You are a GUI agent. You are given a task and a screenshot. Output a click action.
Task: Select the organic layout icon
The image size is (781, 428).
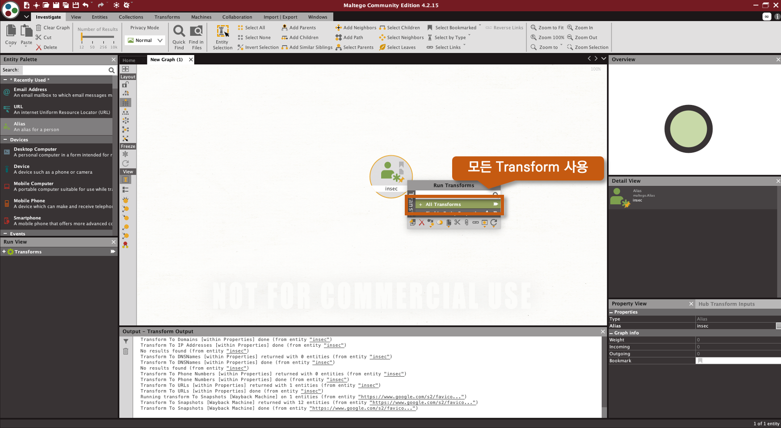pyautogui.click(x=126, y=129)
